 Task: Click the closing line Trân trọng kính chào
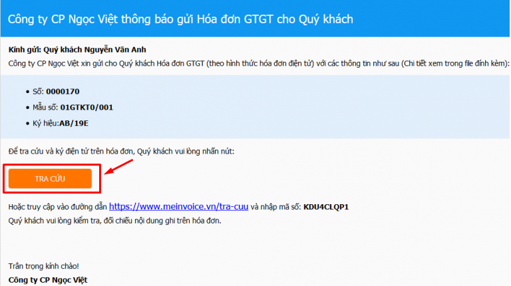44,266
